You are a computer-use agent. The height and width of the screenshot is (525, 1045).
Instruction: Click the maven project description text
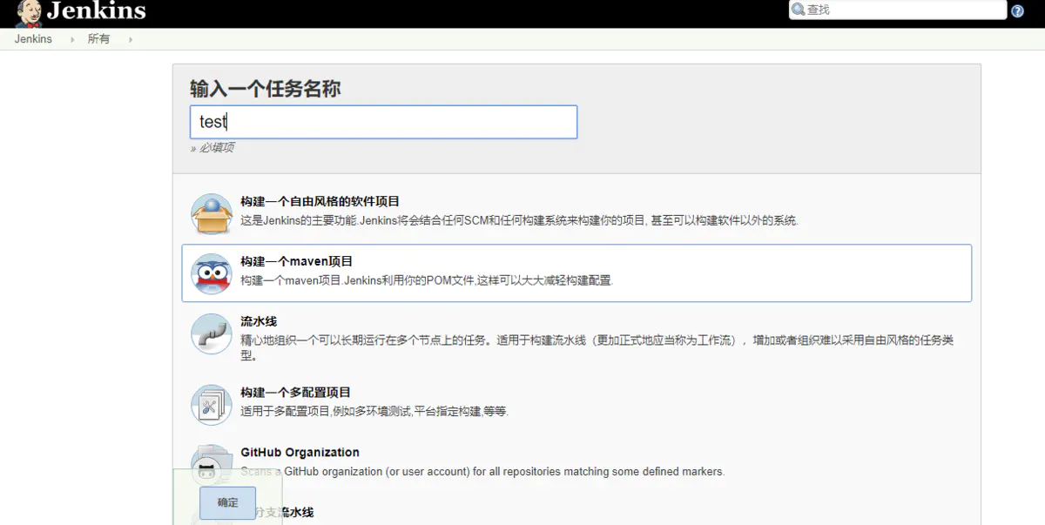(427, 280)
